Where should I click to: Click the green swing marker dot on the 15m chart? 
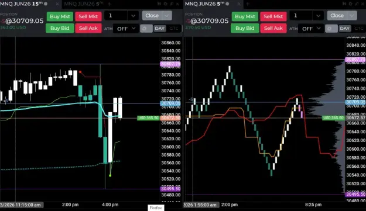coord(110,175)
